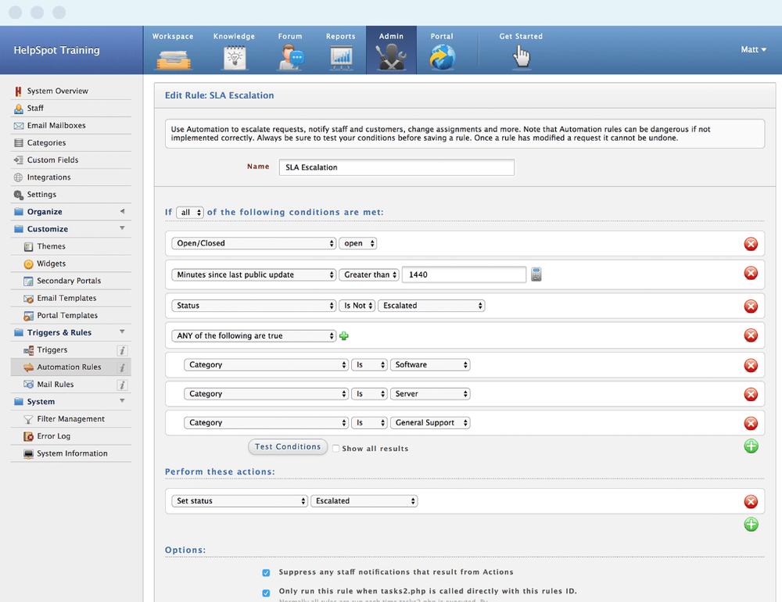
Task: Switch to the Reports tab
Action: click(341, 51)
